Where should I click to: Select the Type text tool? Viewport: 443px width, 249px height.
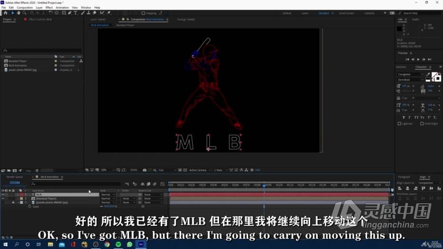pyautogui.click(x=75, y=13)
